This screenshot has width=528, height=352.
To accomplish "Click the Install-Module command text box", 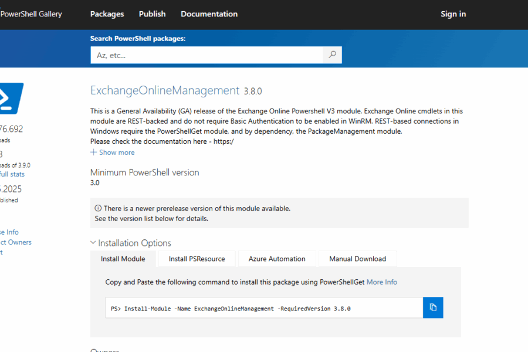I will [264, 307].
